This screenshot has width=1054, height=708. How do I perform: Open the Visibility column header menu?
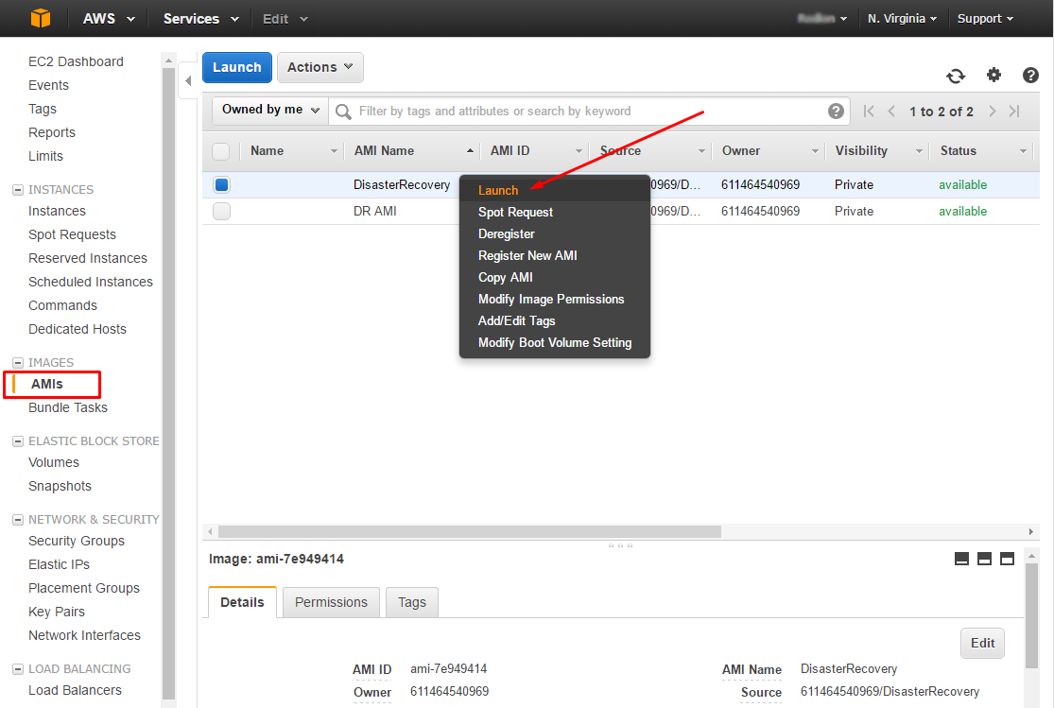pyautogui.click(x=919, y=151)
